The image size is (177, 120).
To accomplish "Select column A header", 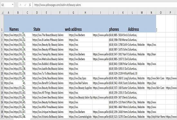I will click(x=9, y=13).
